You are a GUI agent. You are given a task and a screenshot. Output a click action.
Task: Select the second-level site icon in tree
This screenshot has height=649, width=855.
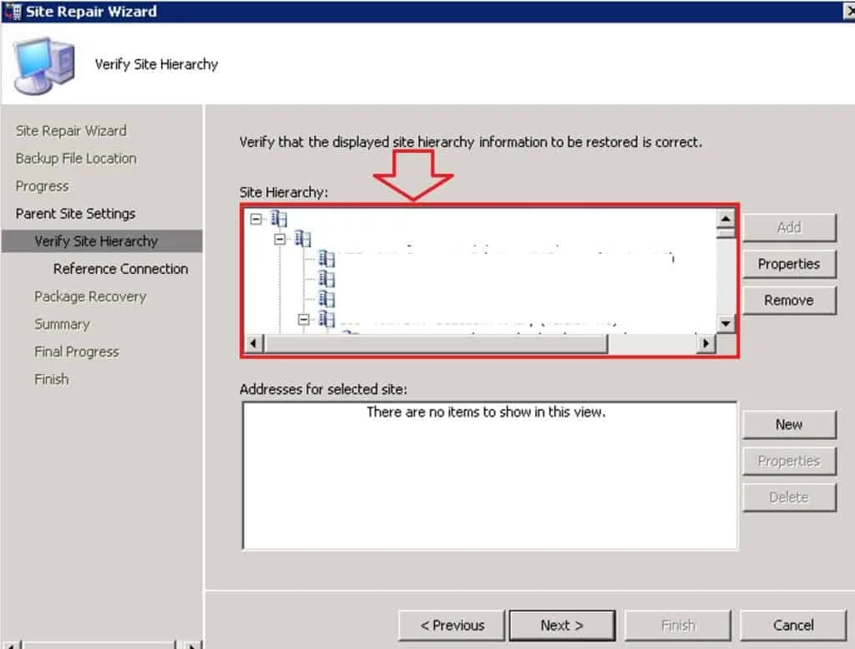pos(301,238)
